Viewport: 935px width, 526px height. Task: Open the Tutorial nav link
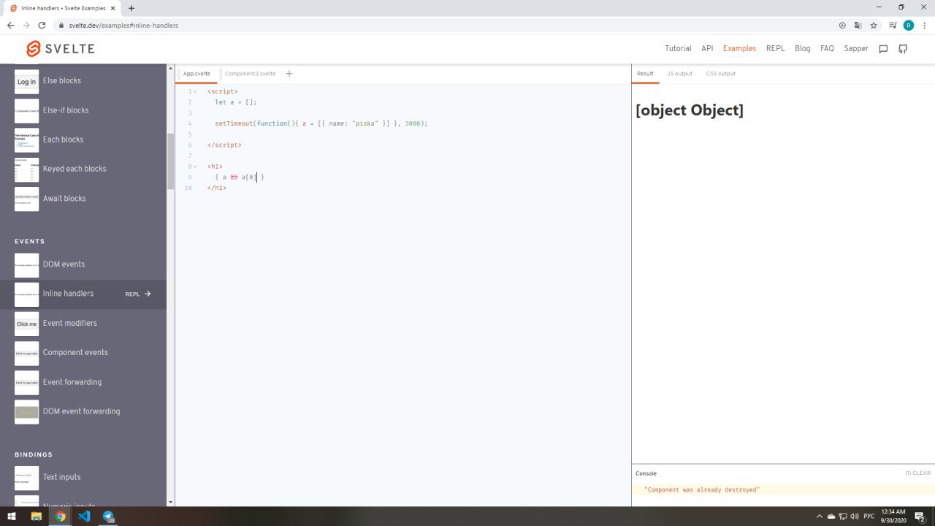pyautogui.click(x=678, y=49)
